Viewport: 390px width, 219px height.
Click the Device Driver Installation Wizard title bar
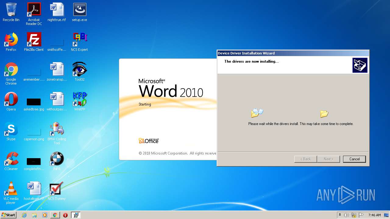point(293,53)
